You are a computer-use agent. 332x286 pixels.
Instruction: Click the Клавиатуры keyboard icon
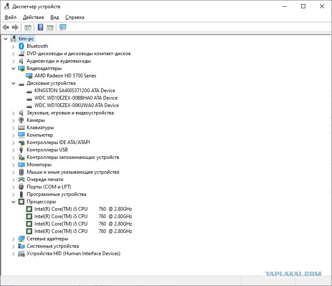click(x=21, y=128)
